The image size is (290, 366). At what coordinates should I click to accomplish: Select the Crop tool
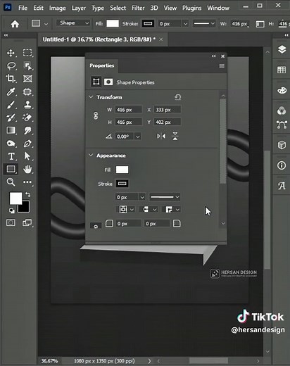[11, 79]
